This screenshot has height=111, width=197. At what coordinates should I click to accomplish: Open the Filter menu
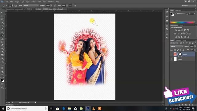click(39, 2)
